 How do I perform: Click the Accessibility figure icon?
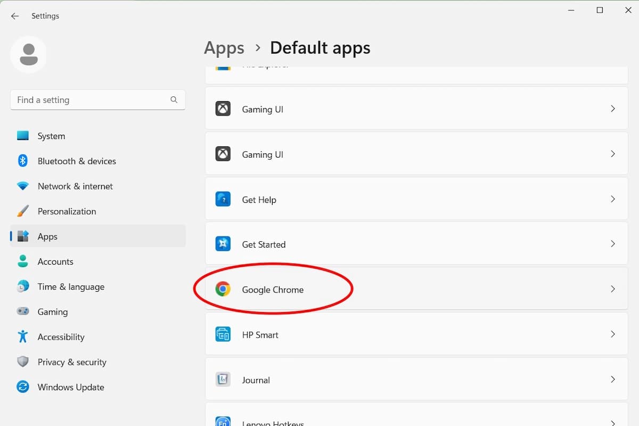23,337
